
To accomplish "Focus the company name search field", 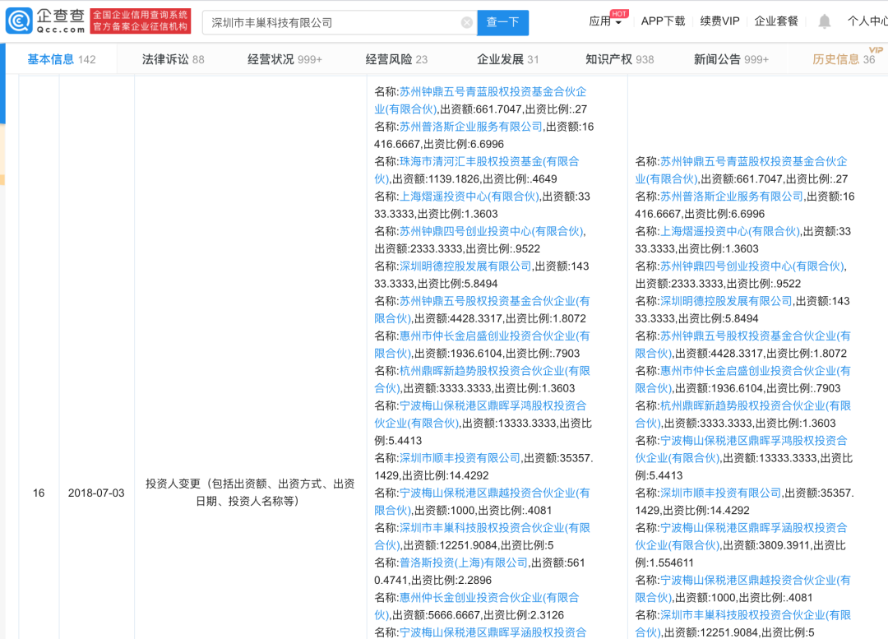I will 329,23.
